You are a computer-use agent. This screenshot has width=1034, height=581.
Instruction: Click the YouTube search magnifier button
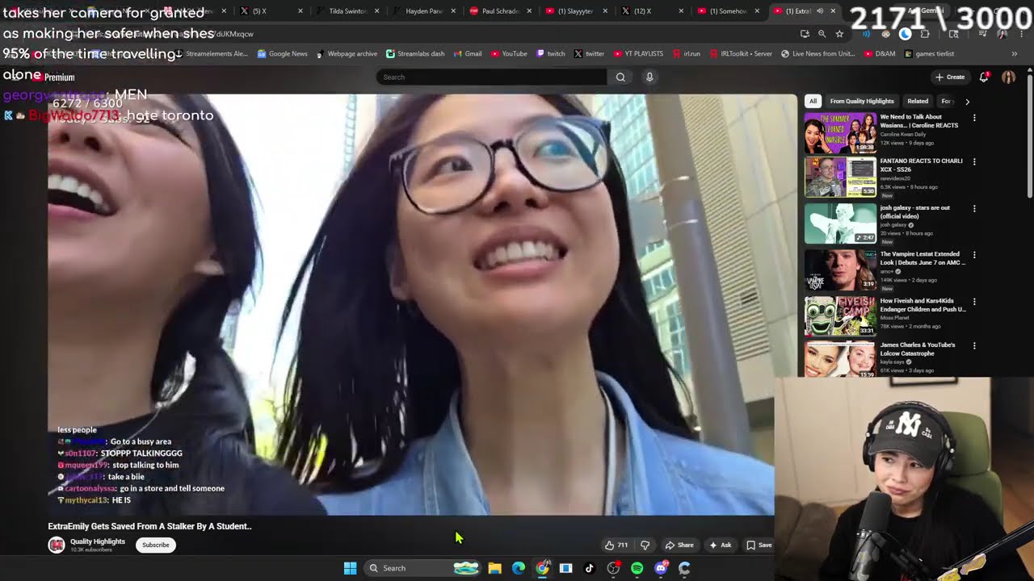620,77
